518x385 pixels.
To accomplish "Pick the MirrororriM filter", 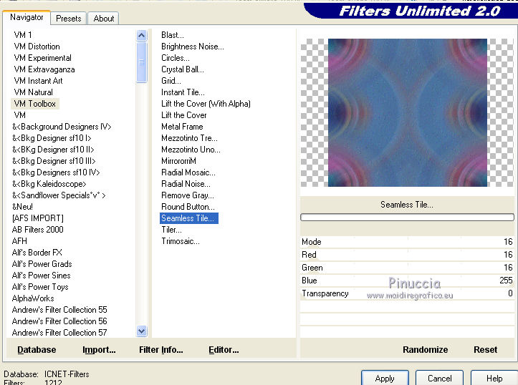I will 178,161.
